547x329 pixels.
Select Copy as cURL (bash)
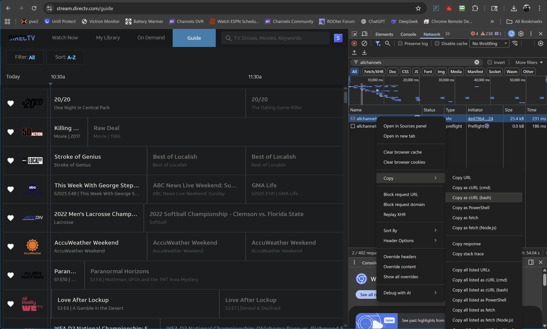pos(472,197)
